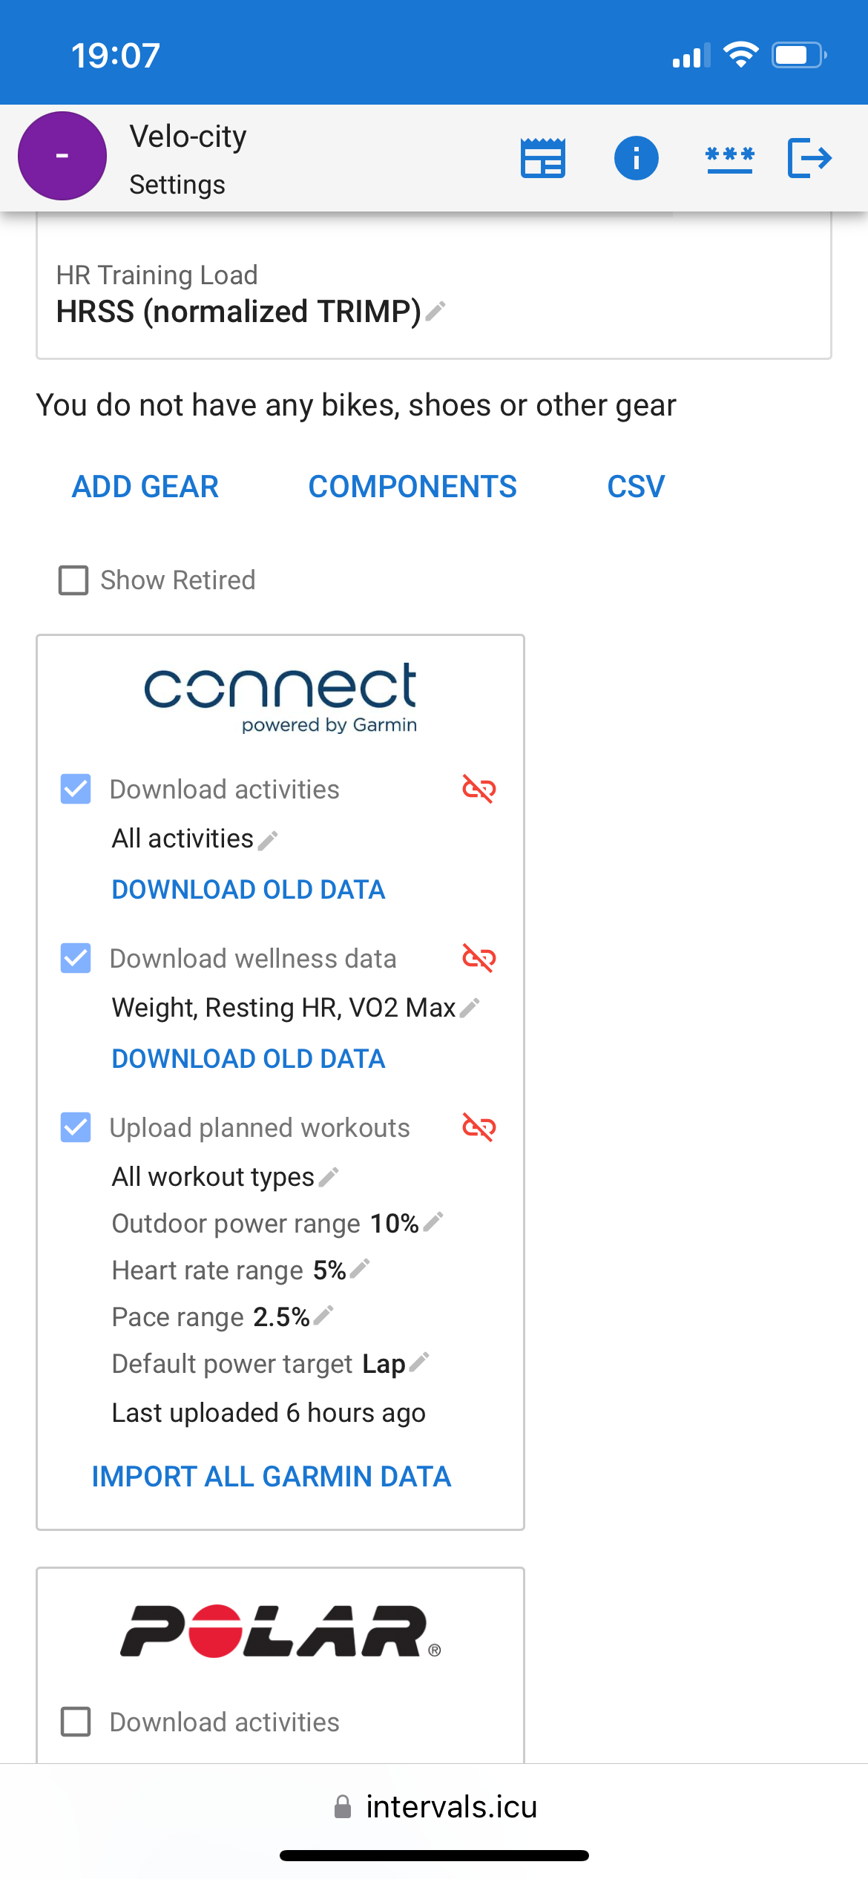
Task: Uncheck Garmin Download activities checkbox
Action: pos(76,789)
